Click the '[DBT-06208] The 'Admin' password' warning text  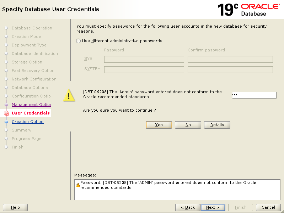[x=152, y=94]
